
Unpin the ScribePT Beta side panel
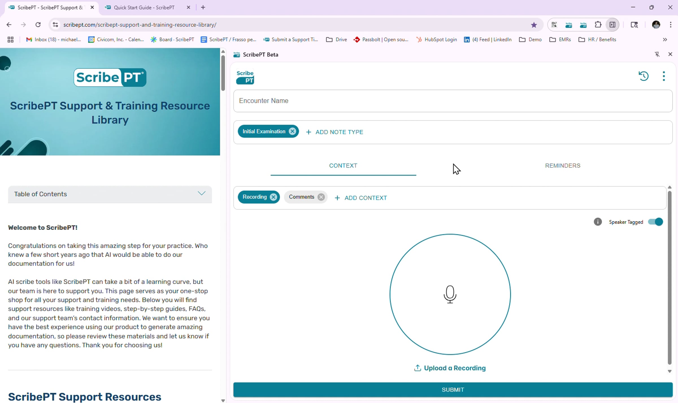click(x=657, y=54)
